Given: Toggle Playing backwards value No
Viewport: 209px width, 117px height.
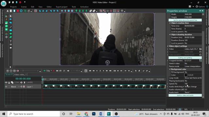Looking at the screenshot, I should (193, 81).
